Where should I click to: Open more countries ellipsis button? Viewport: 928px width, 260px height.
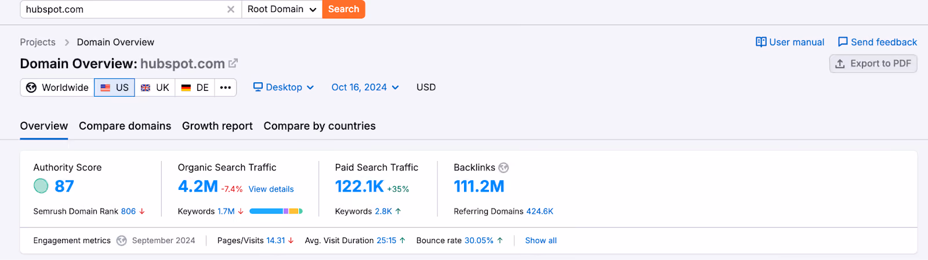coord(226,87)
